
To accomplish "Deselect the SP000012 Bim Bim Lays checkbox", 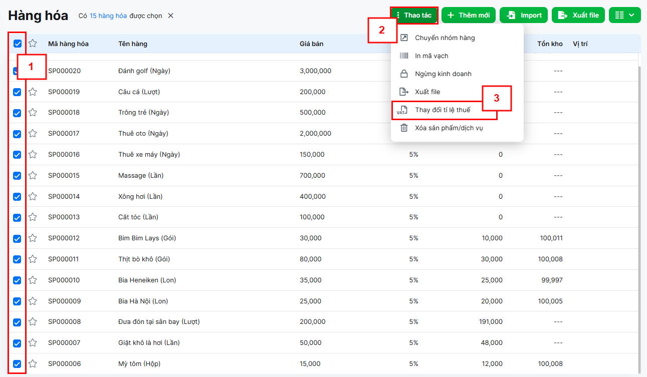I will [x=17, y=239].
